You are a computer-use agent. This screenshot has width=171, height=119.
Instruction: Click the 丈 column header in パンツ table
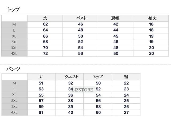(41, 77)
